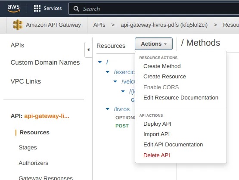Select Resources in the API sidebar
The image size is (239, 180).
tap(34, 132)
